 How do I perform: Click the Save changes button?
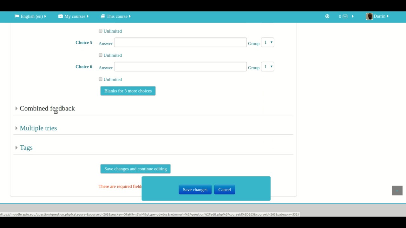tap(195, 190)
